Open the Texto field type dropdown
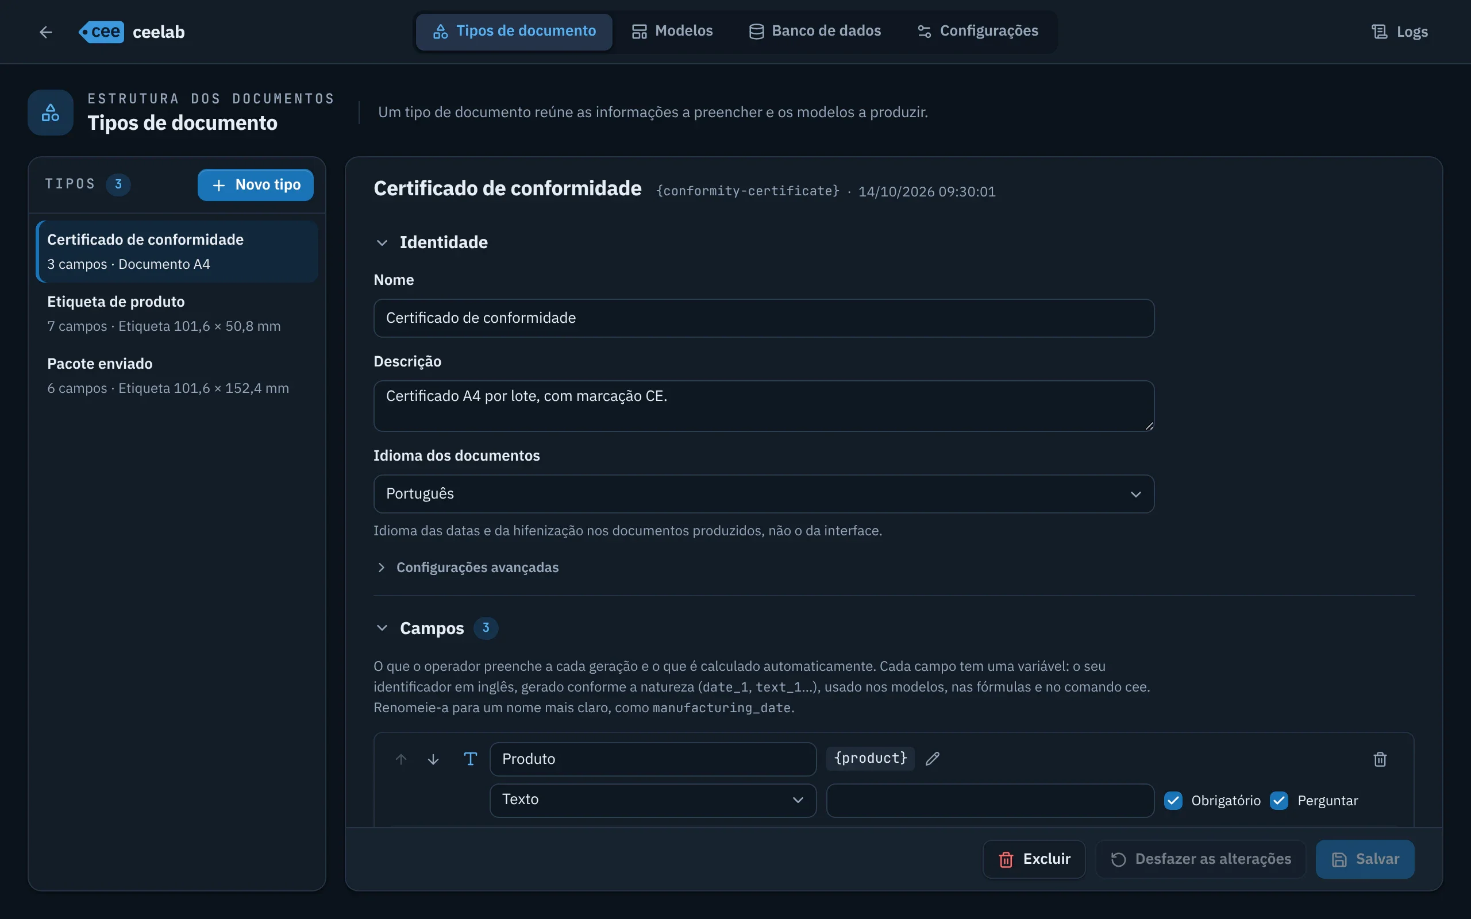 pyautogui.click(x=653, y=800)
